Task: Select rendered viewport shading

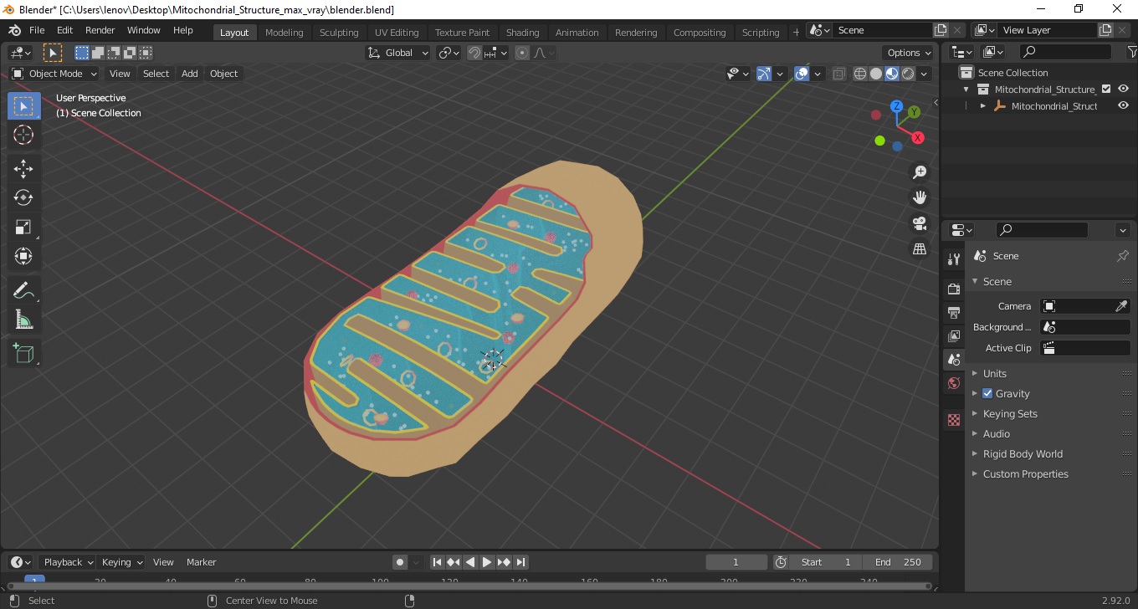Action: (908, 74)
